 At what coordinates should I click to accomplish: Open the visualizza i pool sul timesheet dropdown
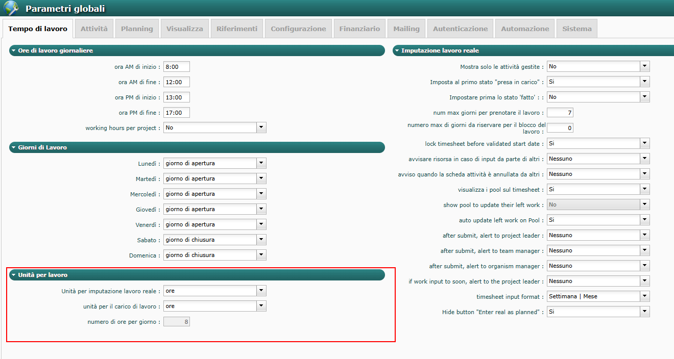pyautogui.click(x=644, y=189)
